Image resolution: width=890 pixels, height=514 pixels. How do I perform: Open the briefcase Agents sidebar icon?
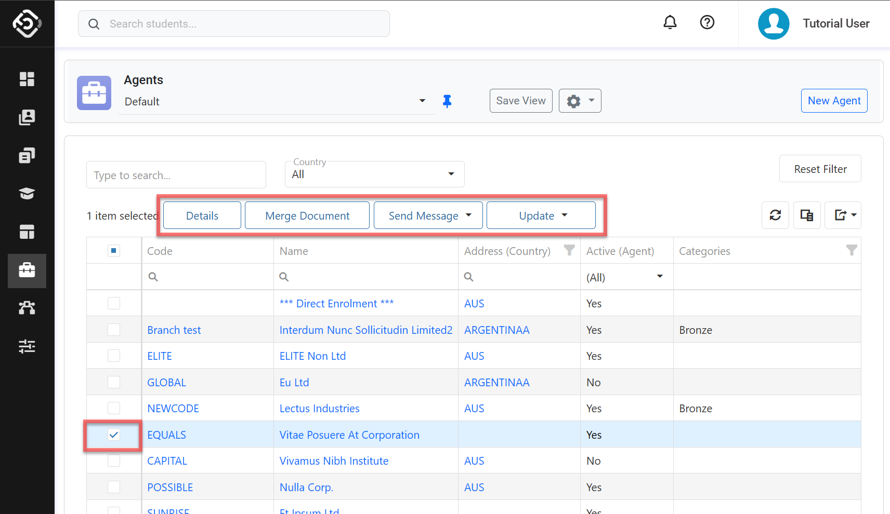27,270
